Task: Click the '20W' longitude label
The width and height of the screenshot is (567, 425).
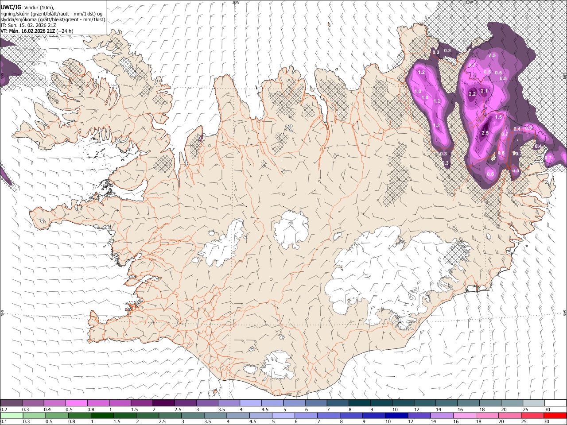Action: (236, 2)
